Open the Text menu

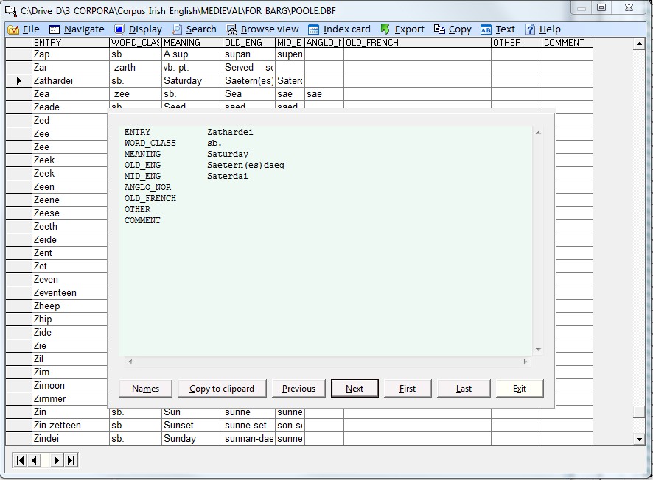(x=497, y=29)
